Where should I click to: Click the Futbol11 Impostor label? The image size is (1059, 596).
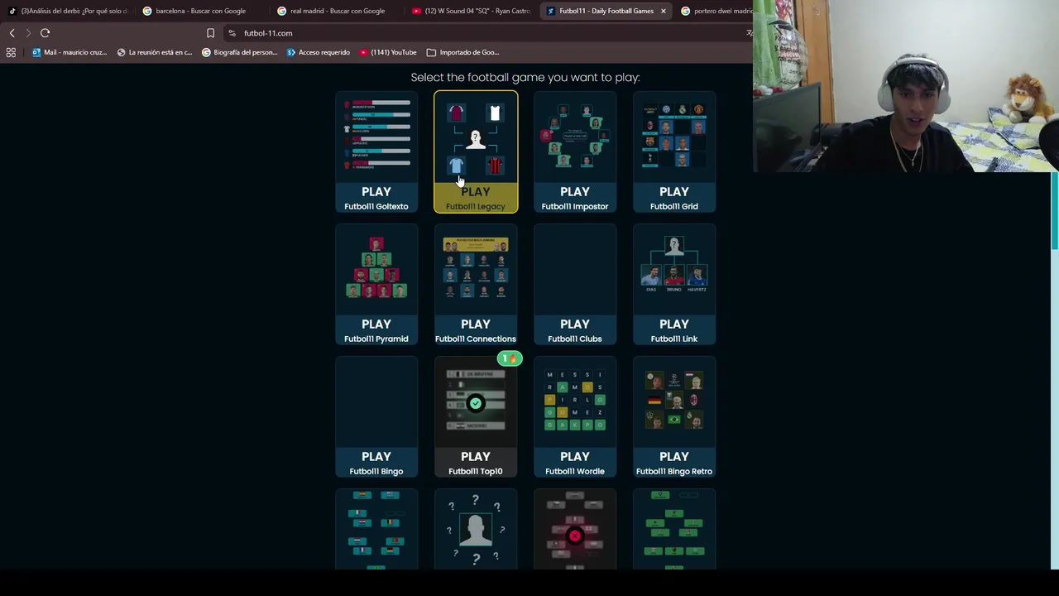(575, 206)
